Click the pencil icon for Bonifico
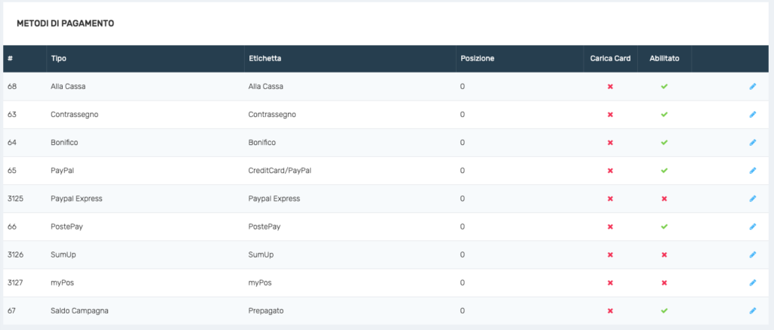Screen dimensions: 774x330 [x=752, y=143]
